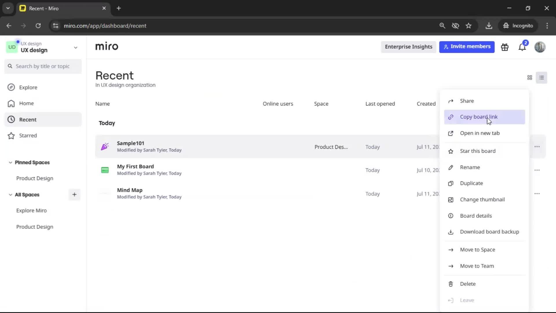Click Enterprise Insights button

(x=409, y=47)
